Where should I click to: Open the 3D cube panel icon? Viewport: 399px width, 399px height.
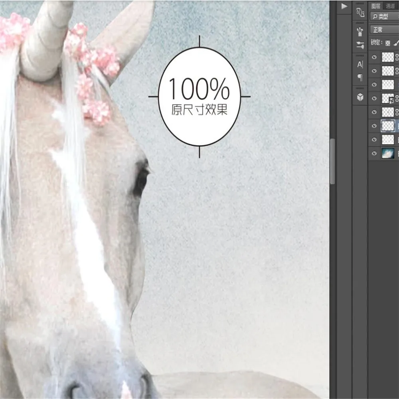[360, 97]
